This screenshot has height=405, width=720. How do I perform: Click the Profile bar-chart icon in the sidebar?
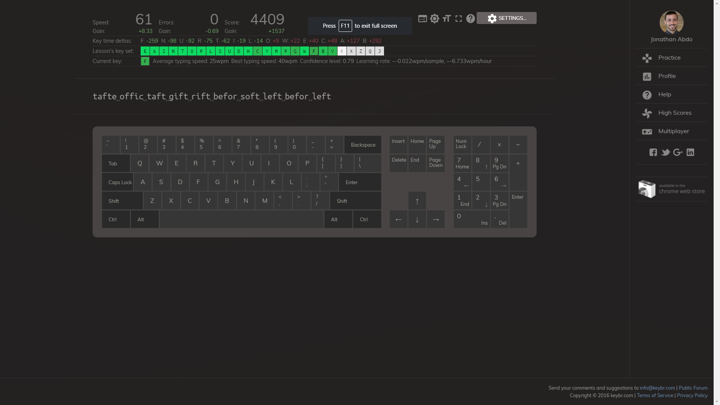tap(647, 76)
